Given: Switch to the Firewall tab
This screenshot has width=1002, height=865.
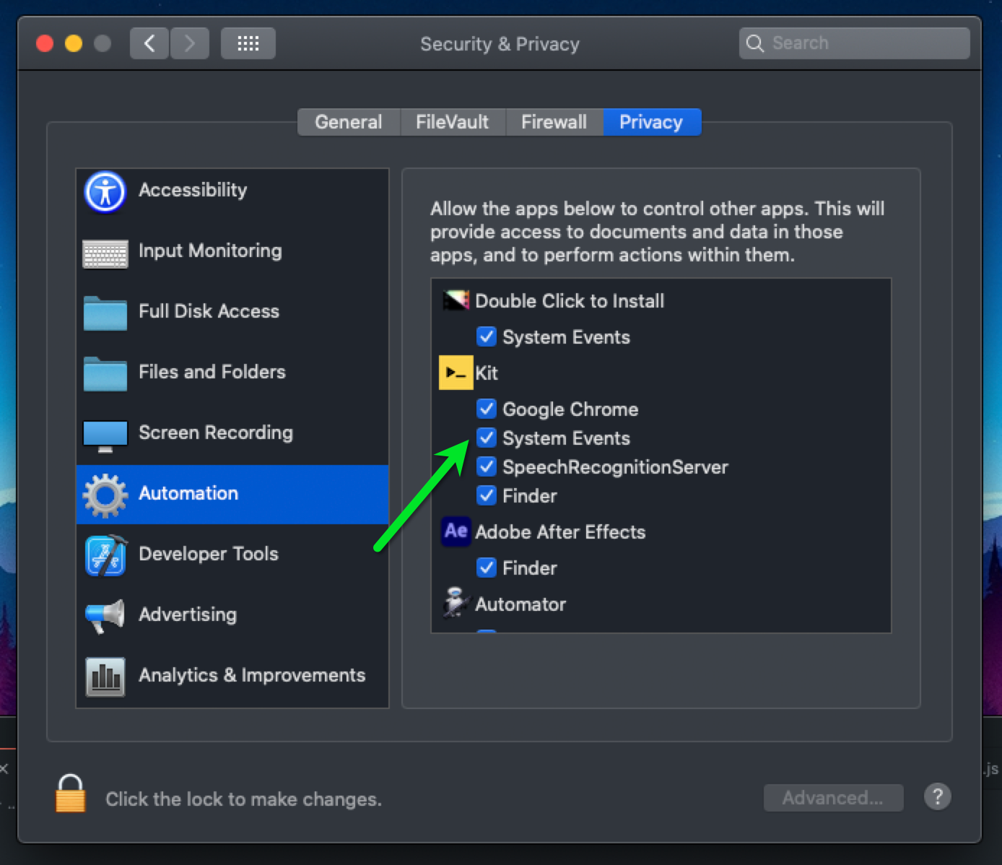Looking at the screenshot, I should tap(554, 122).
